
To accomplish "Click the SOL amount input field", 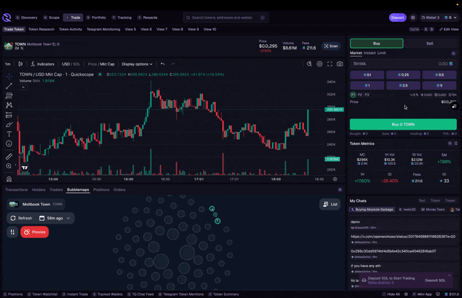I will tap(403, 63).
